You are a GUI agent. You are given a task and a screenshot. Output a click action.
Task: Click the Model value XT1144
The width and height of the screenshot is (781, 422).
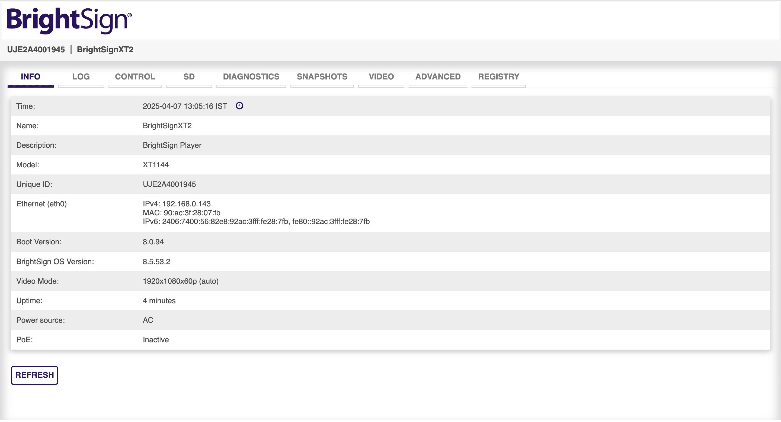pos(156,165)
